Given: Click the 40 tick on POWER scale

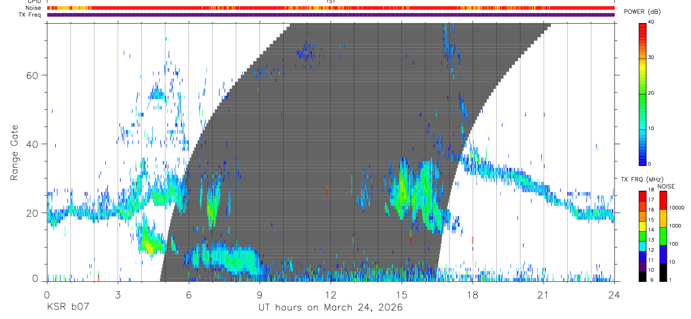Looking at the screenshot, I should coord(652,23).
